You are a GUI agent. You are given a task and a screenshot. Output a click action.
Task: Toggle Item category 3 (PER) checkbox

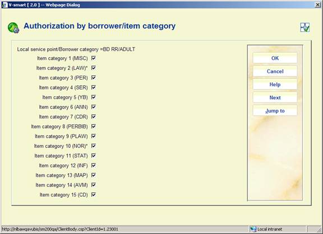(94, 78)
